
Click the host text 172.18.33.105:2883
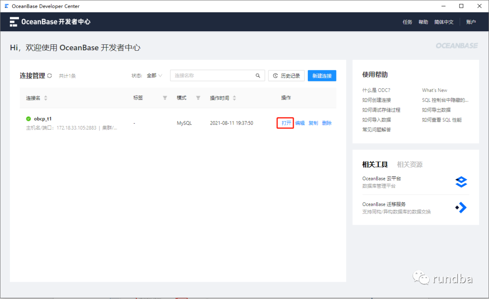(77, 128)
